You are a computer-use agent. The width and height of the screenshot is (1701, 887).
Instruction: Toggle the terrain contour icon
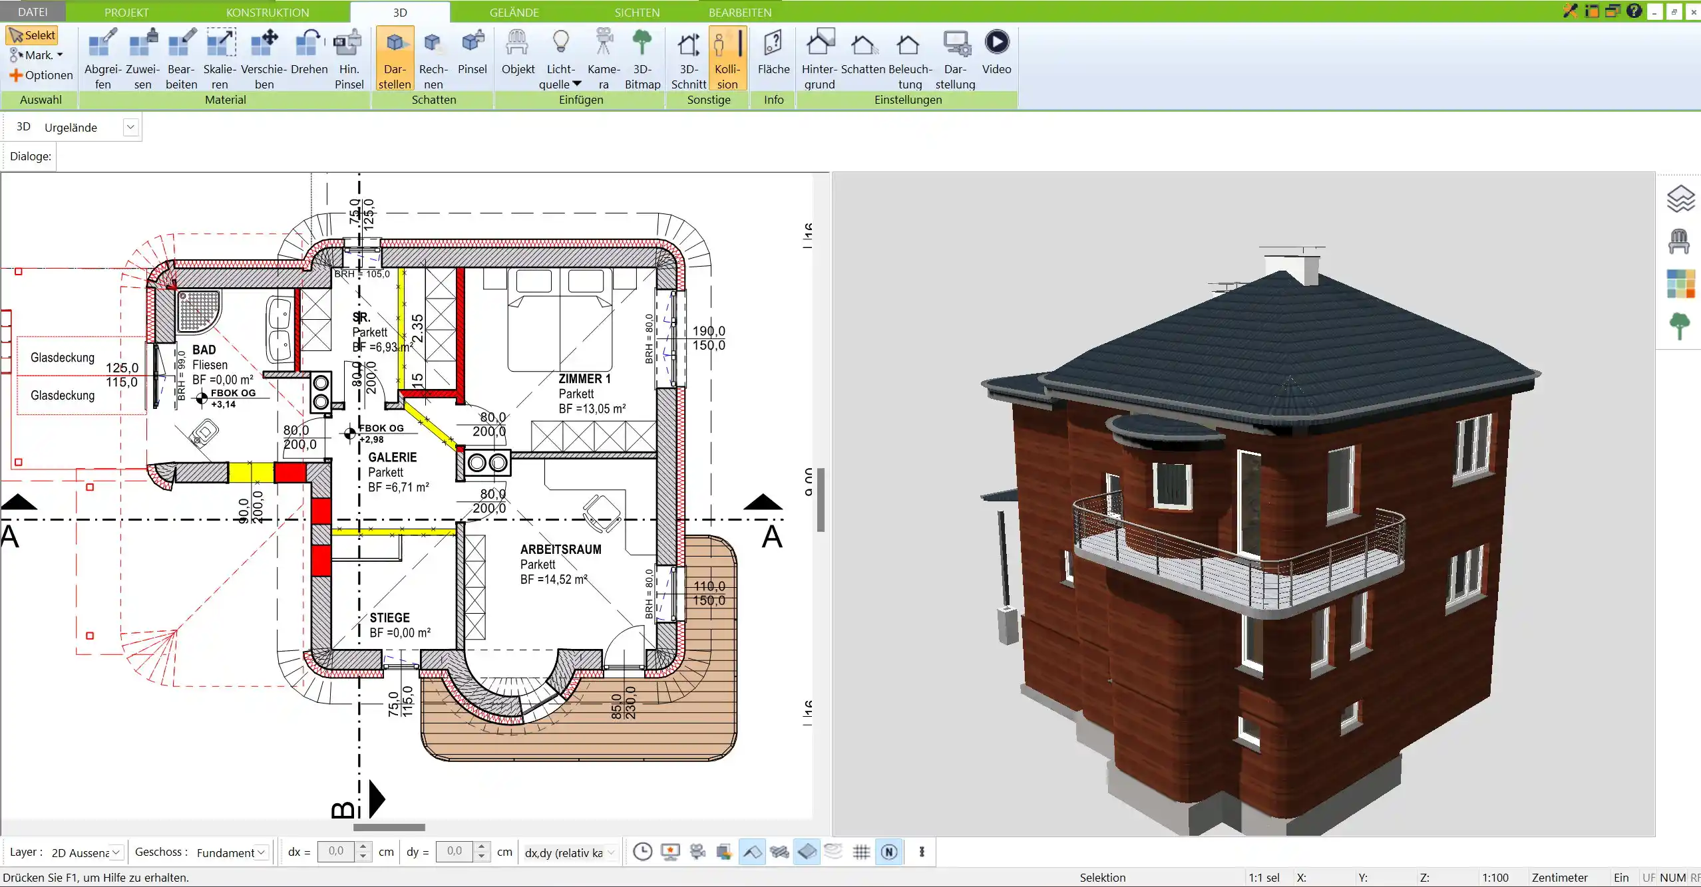[x=834, y=852]
